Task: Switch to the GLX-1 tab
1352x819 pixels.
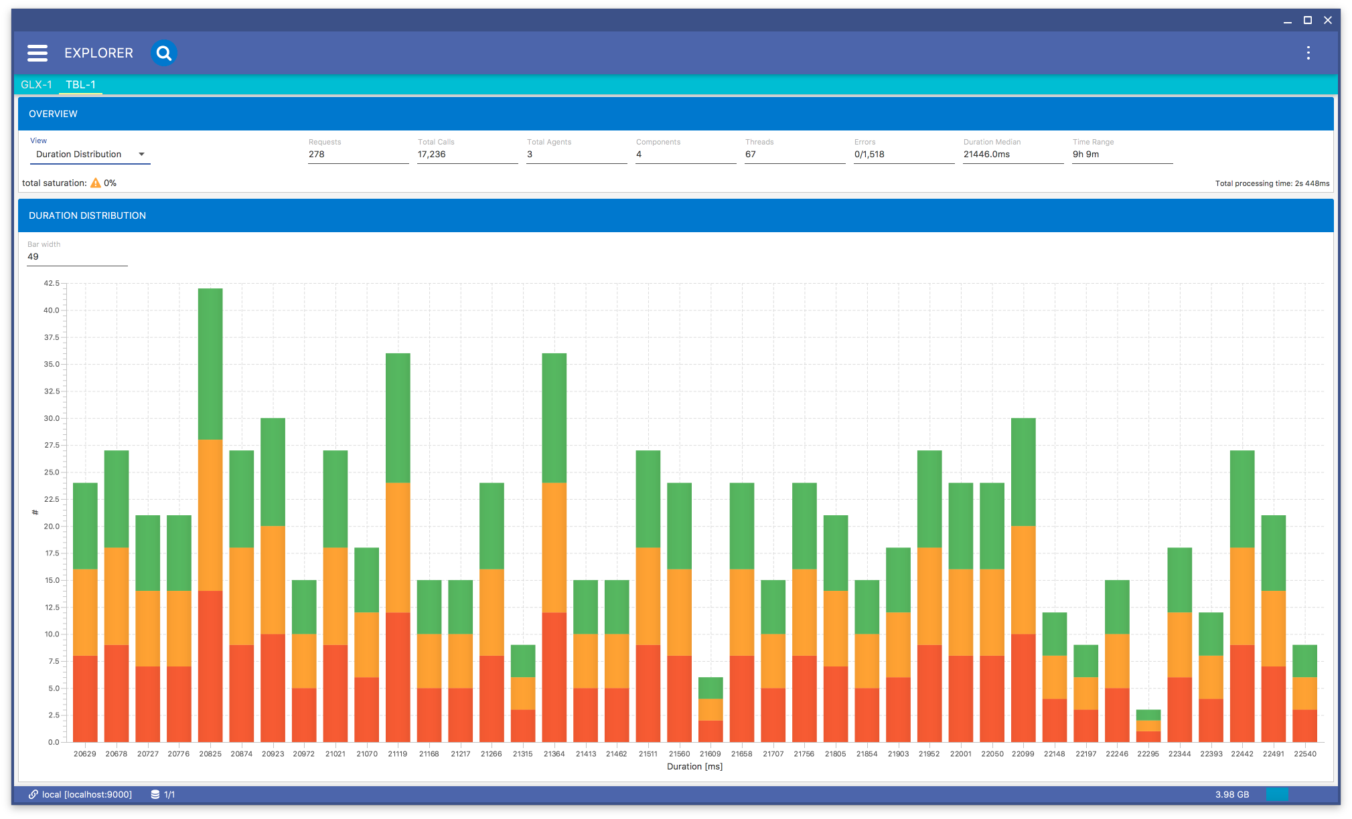Action: click(x=36, y=84)
